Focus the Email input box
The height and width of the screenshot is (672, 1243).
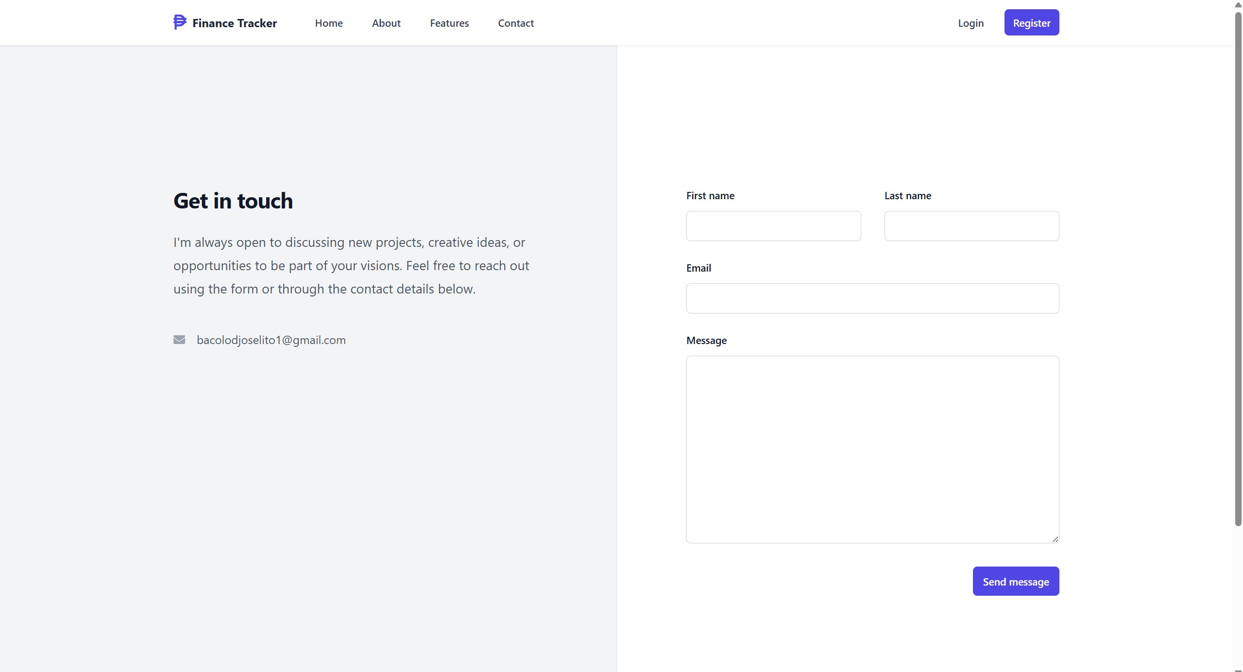point(872,298)
